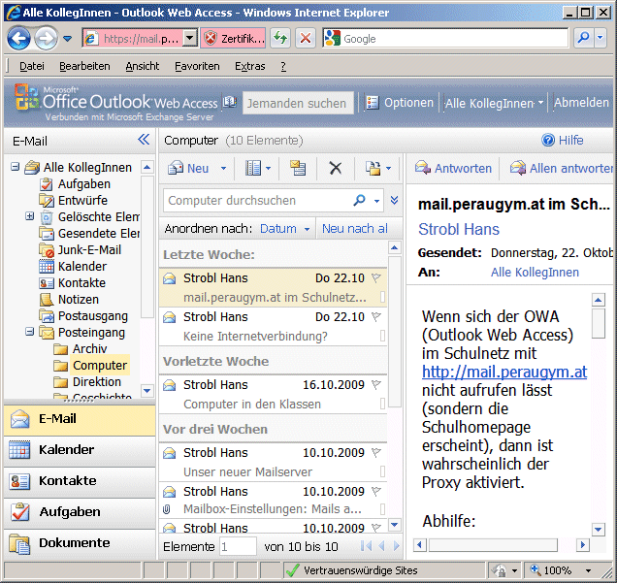Image resolution: width=617 pixels, height=584 pixels.
Task: Click the Hilfe help icon
Action: [548, 141]
